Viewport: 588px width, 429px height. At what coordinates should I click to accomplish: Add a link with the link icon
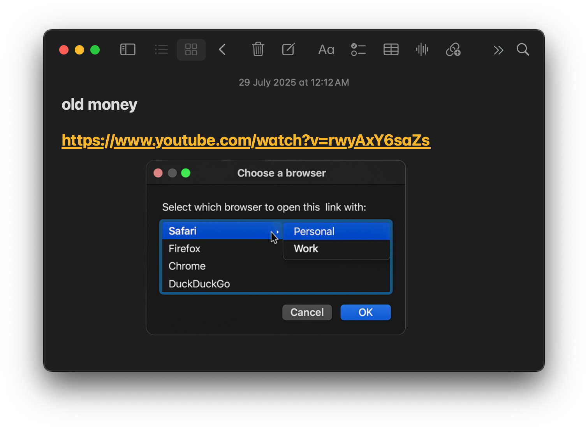point(453,49)
